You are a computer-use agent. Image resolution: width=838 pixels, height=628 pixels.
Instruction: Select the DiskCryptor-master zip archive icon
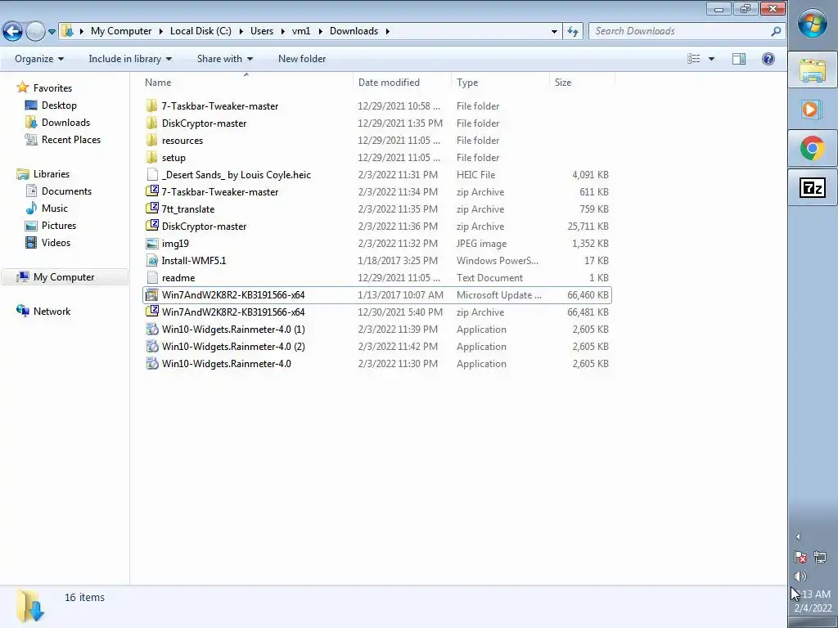click(151, 226)
